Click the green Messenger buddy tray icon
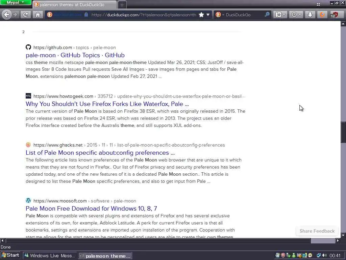This screenshot has height=260, width=346. (x=294, y=256)
